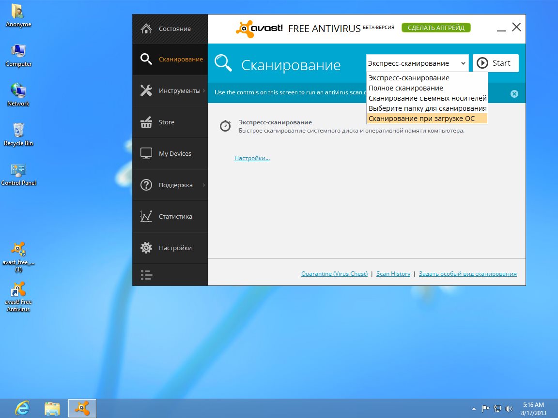
Task: Choose Полное сканирование from the list
Action: (427, 88)
